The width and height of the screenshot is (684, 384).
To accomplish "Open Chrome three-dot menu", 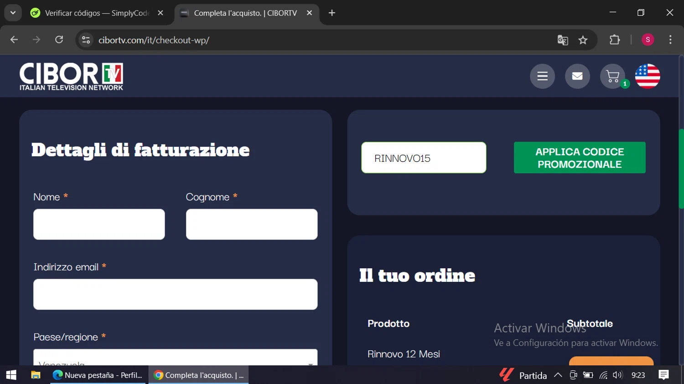I will [670, 40].
